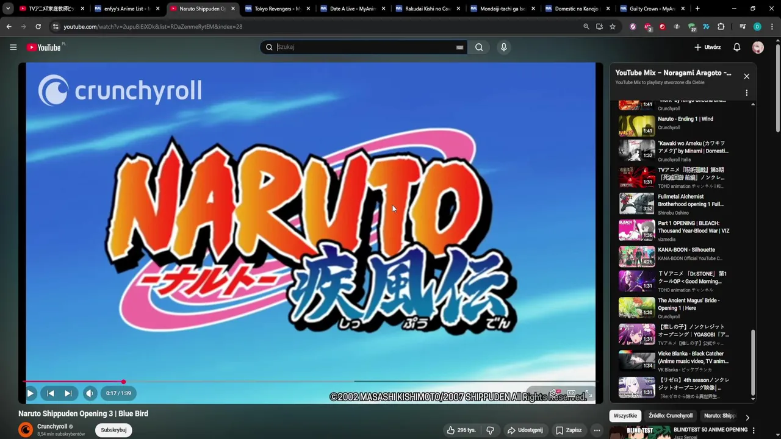Dislike the video
Screen dimensions: 781x439
pyautogui.click(x=490, y=430)
